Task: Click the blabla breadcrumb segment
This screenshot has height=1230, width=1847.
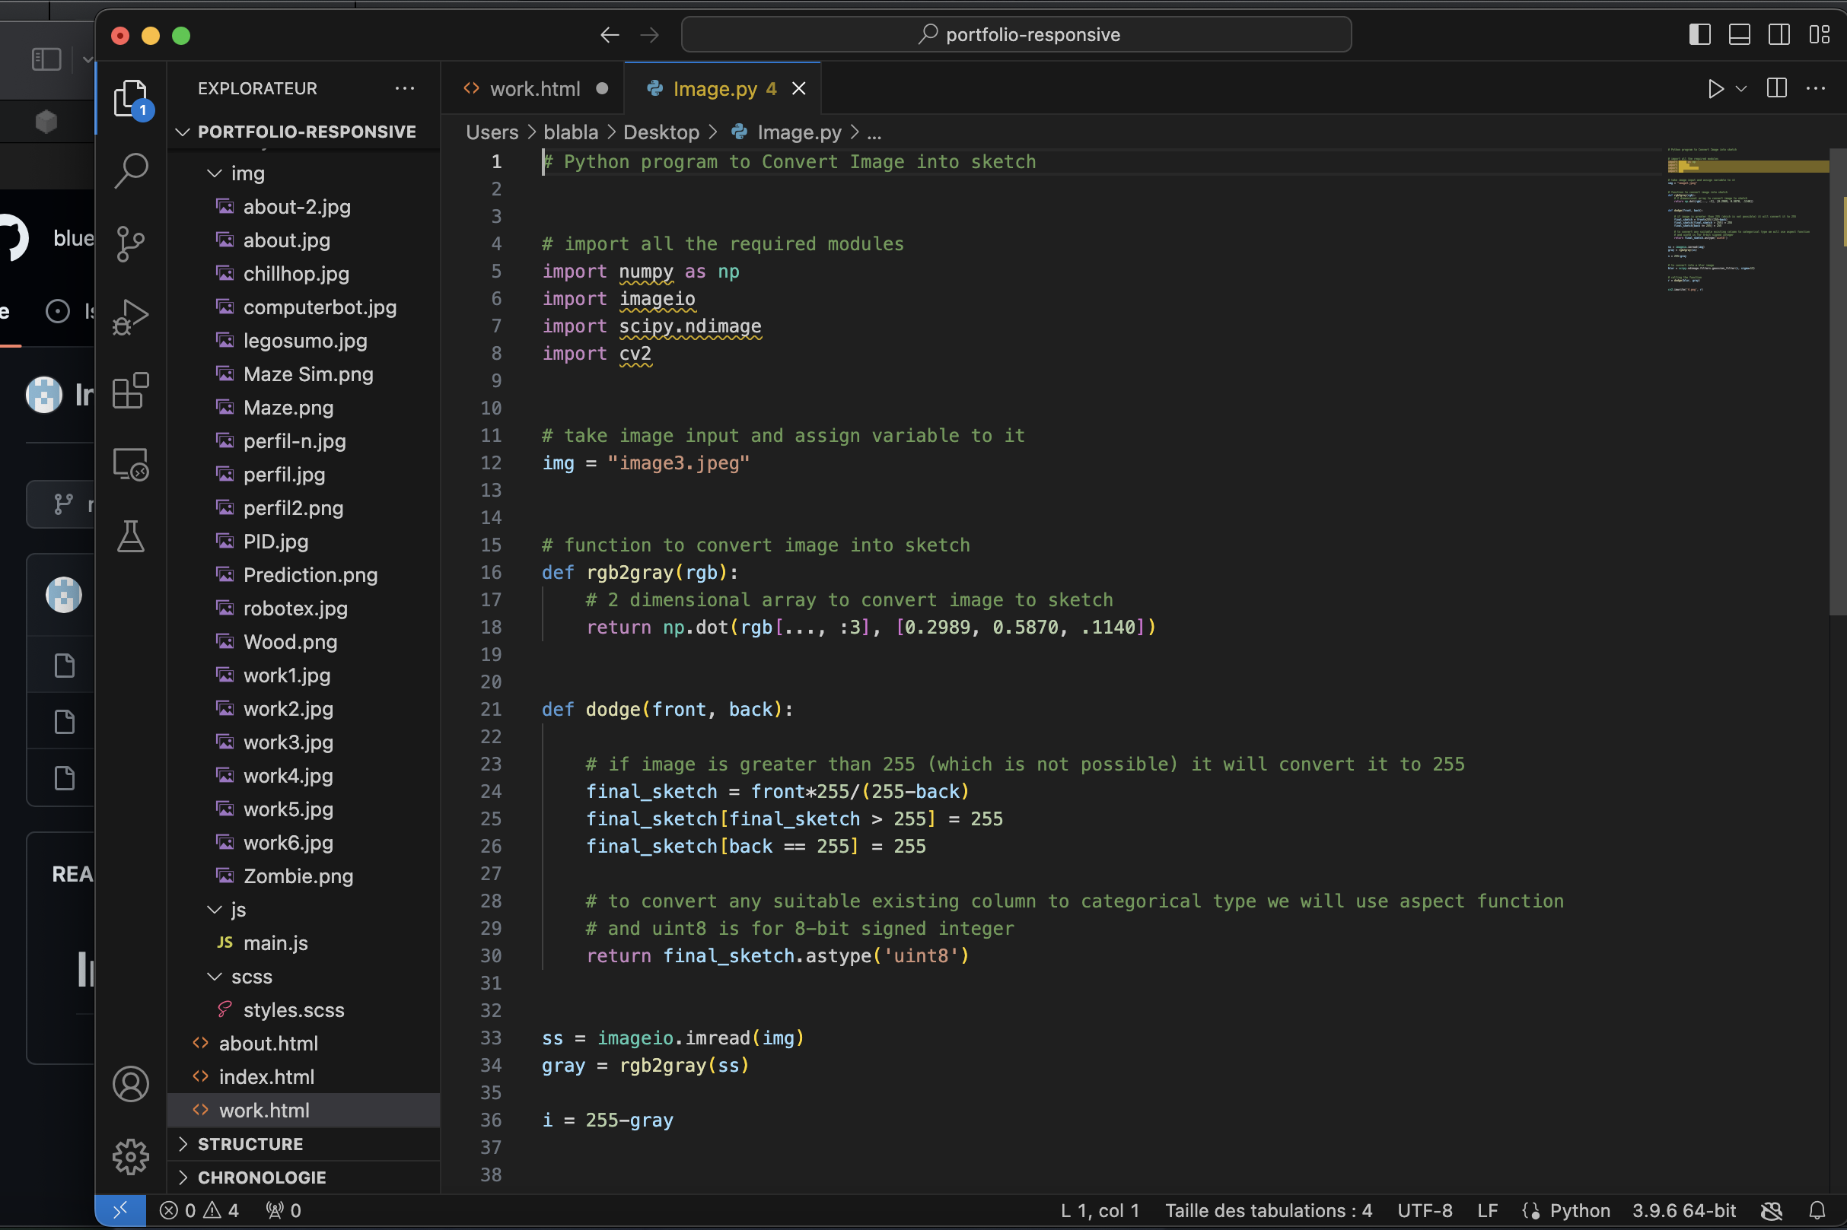Action: 571,132
